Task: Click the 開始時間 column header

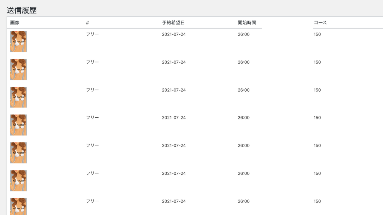Action: point(247,23)
